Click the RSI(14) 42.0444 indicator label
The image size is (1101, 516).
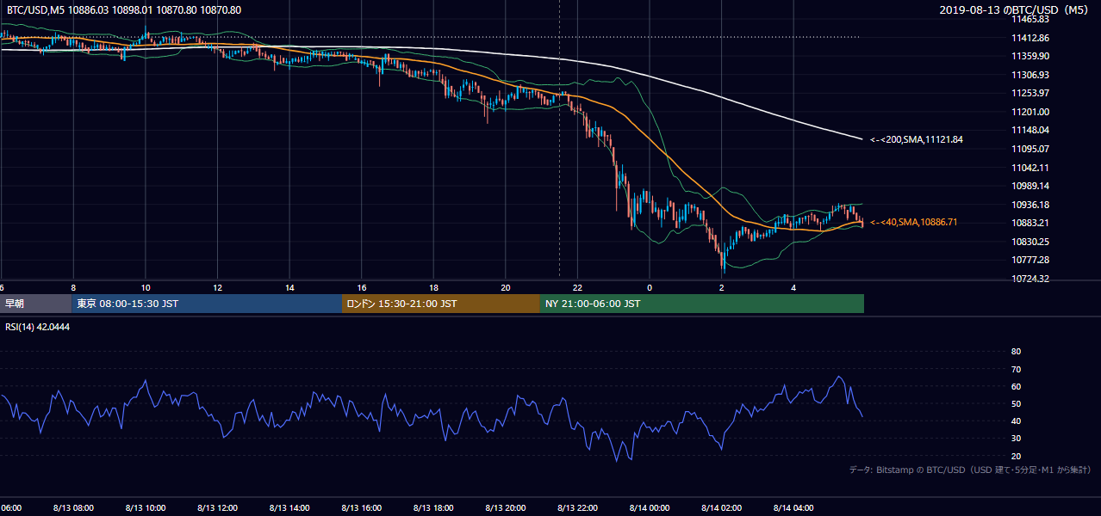(x=38, y=327)
